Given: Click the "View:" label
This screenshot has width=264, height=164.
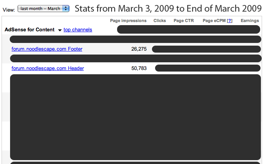Looking at the screenshot, I should coord(9,9).
